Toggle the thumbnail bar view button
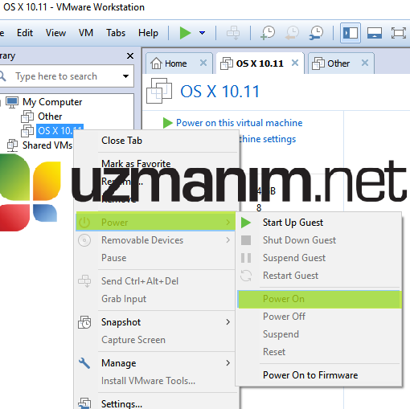This screenshot has width=410, height=409. [x=375, y=33]
